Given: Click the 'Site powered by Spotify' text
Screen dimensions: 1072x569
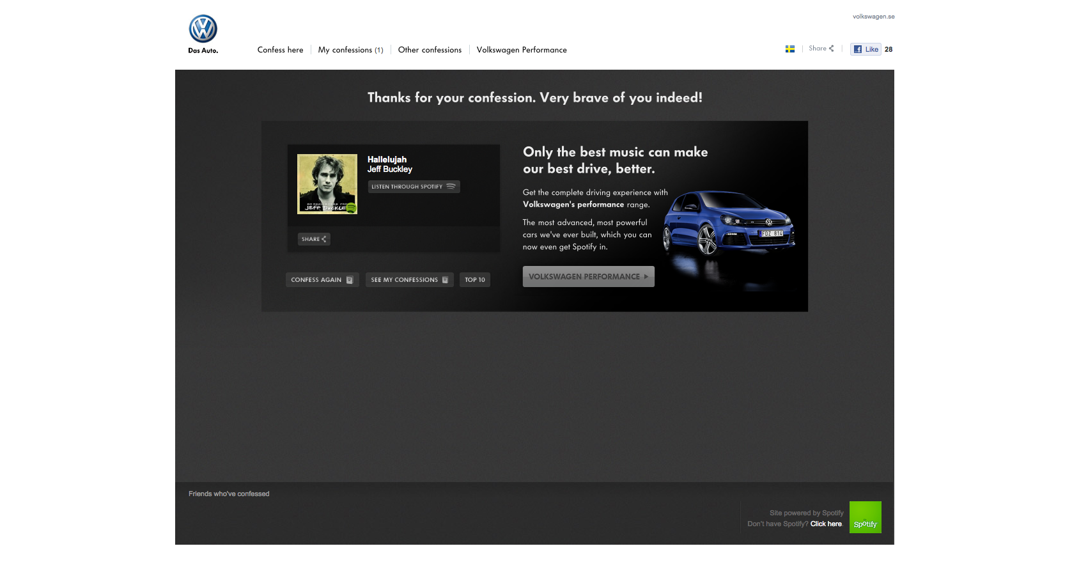Looking at the screenshot, I should click(807, 513).
